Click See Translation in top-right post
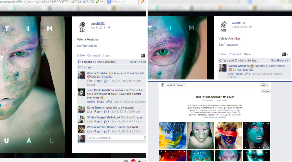 (x=228, y=45)
